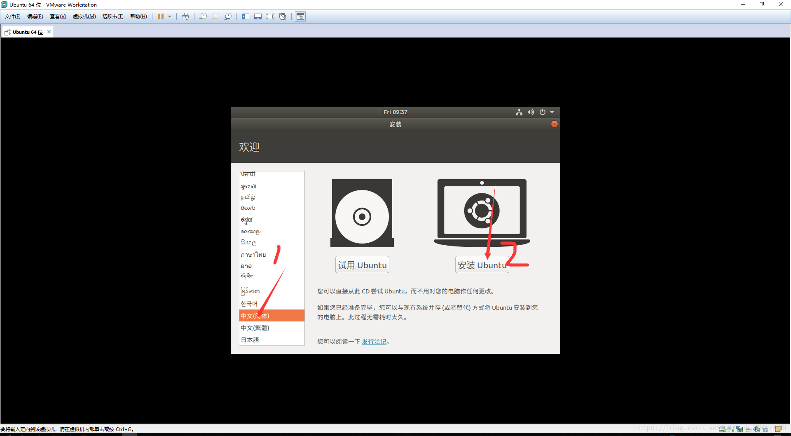791x436 pixels.
Task: Take a snapshot of the VM
Action: pos(203,16)
